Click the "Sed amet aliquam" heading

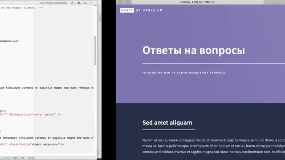167,123
